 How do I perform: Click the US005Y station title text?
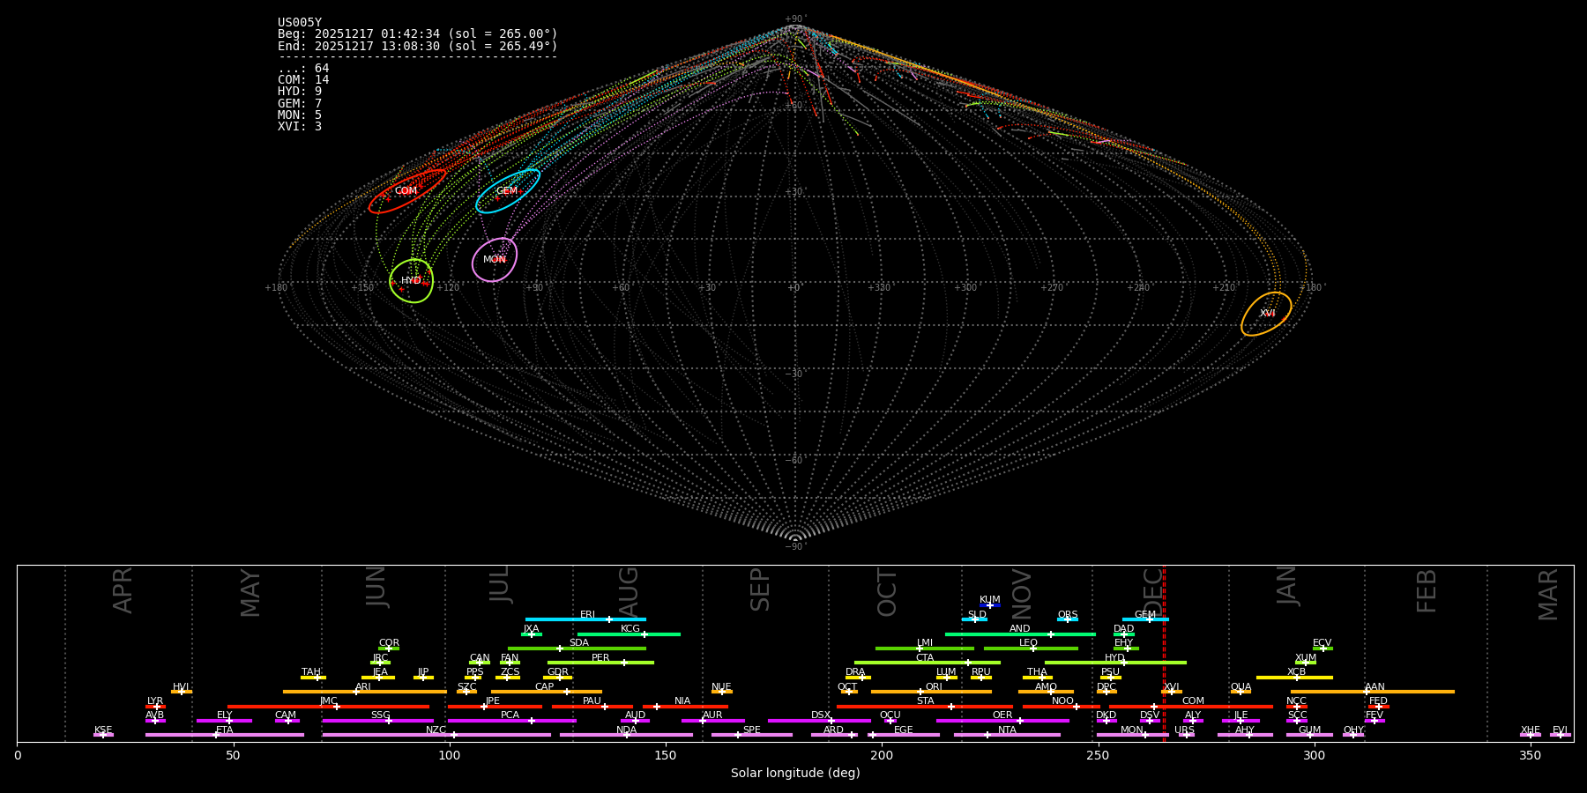300,23
